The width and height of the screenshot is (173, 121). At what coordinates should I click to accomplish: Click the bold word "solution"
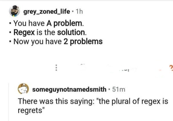[71, 32]
